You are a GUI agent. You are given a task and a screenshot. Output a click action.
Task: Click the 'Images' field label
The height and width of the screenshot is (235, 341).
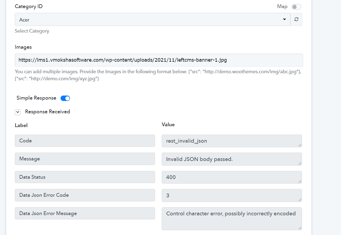point(23,47)
